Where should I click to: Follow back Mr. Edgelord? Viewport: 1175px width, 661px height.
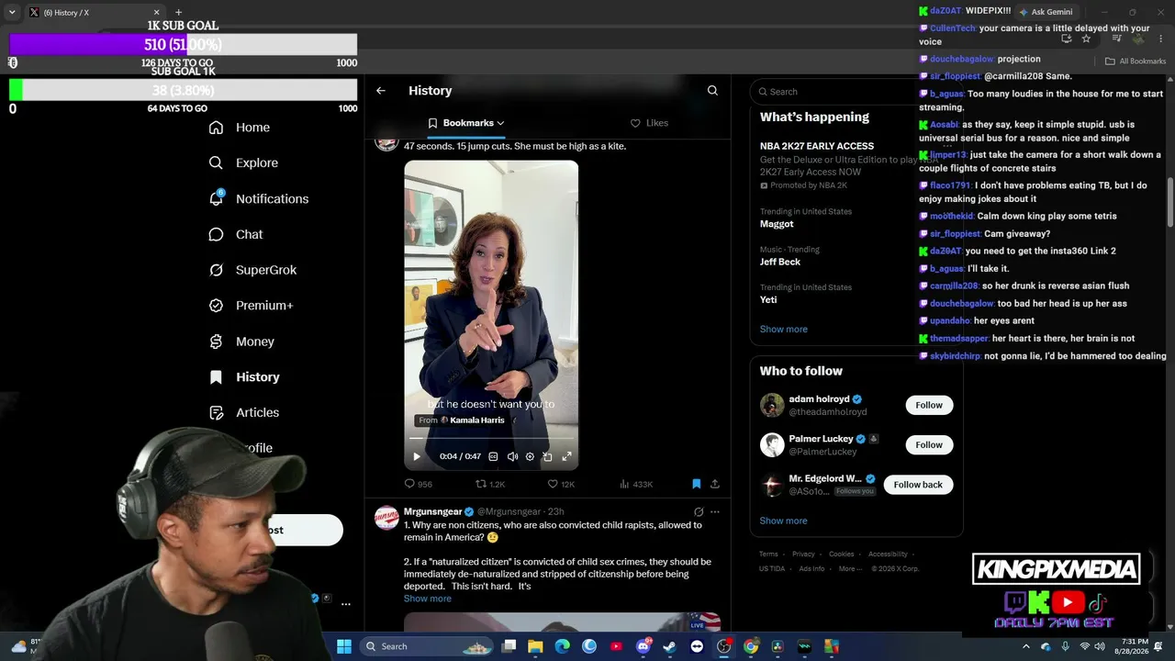pyautogui.click(x=918, y=485)
